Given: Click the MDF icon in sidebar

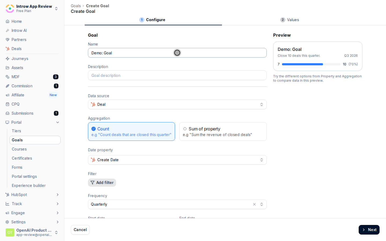Looking at the screenshot, I should [x=8, y=77].
